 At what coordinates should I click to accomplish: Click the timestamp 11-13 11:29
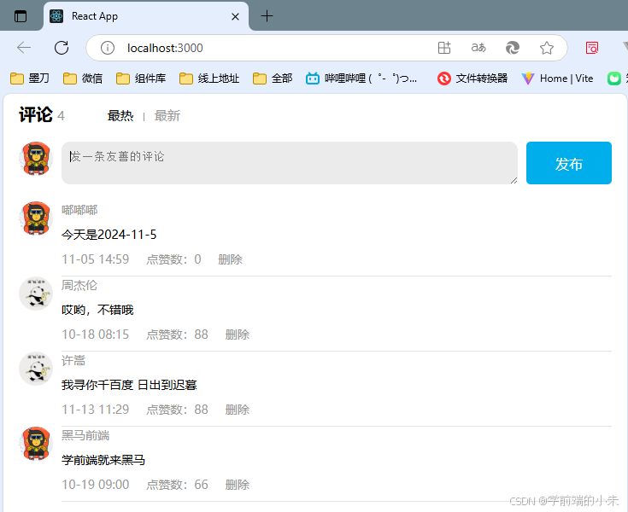click(96, 410)
